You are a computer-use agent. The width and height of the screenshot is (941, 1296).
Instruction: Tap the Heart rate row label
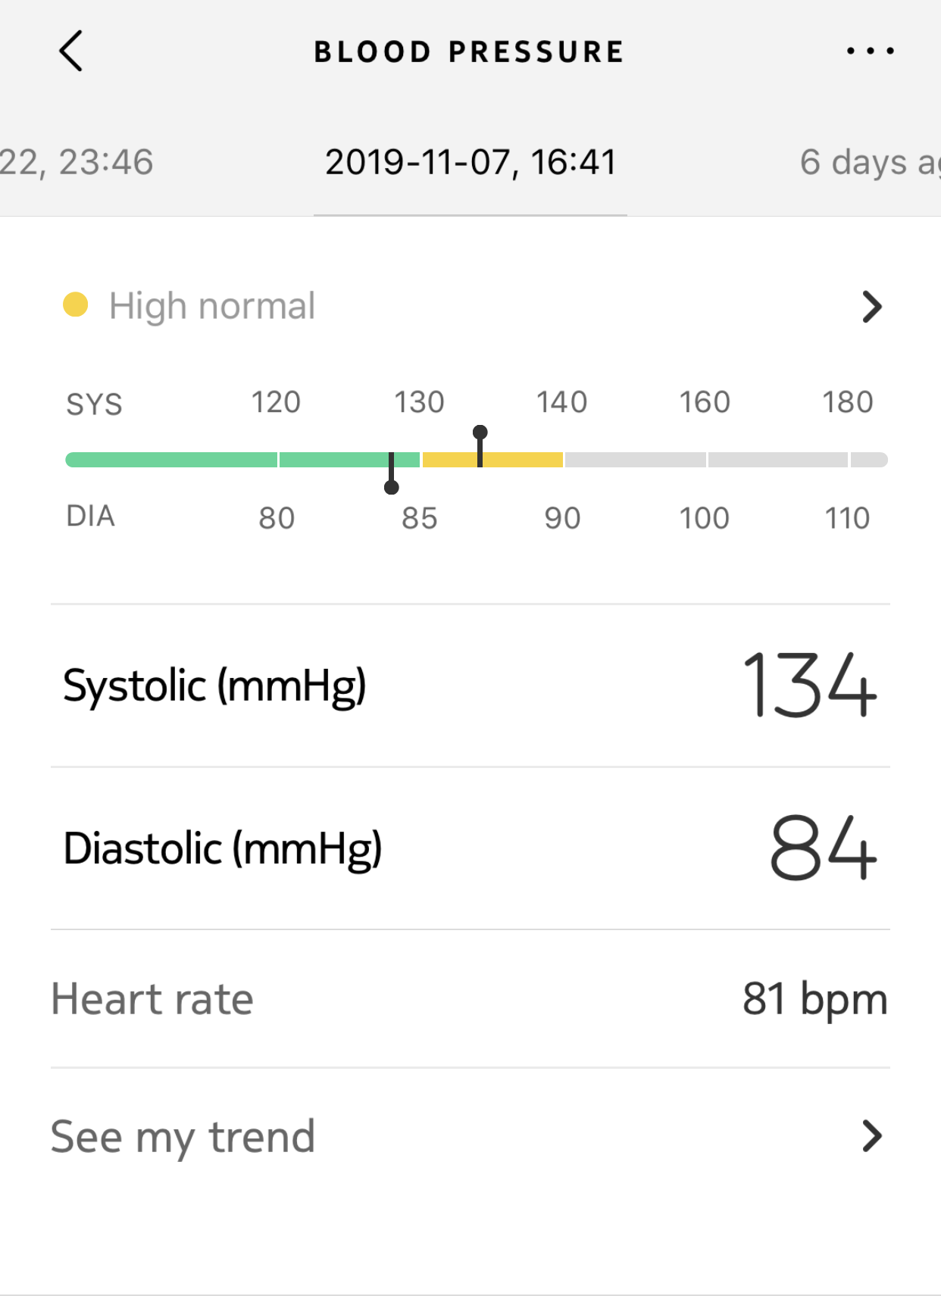[152, 999]
